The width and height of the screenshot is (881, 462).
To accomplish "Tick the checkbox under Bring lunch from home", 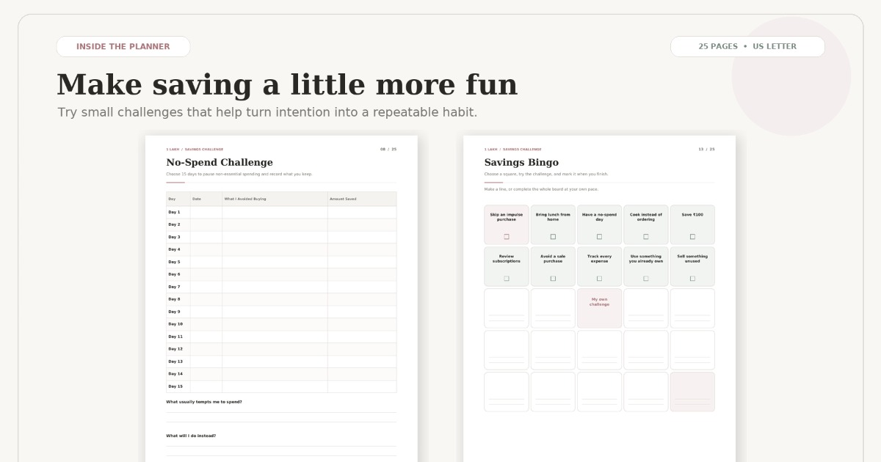I will point(553,236).
